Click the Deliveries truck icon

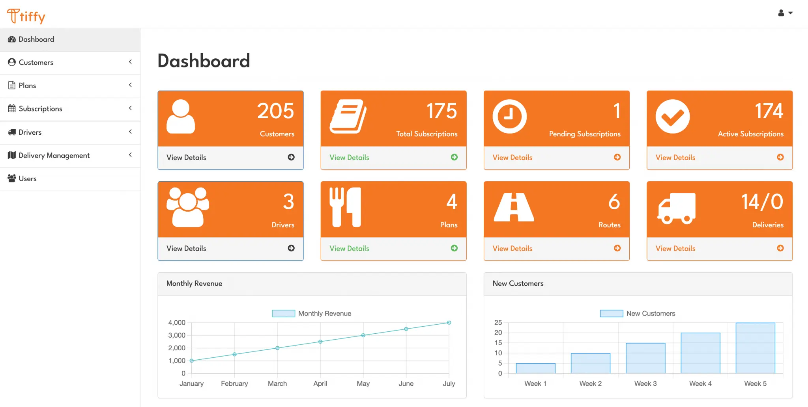tap(676, 208)
